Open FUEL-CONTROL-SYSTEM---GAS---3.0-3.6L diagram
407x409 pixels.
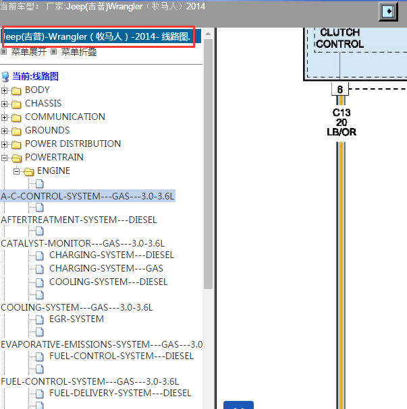point(90,381)
